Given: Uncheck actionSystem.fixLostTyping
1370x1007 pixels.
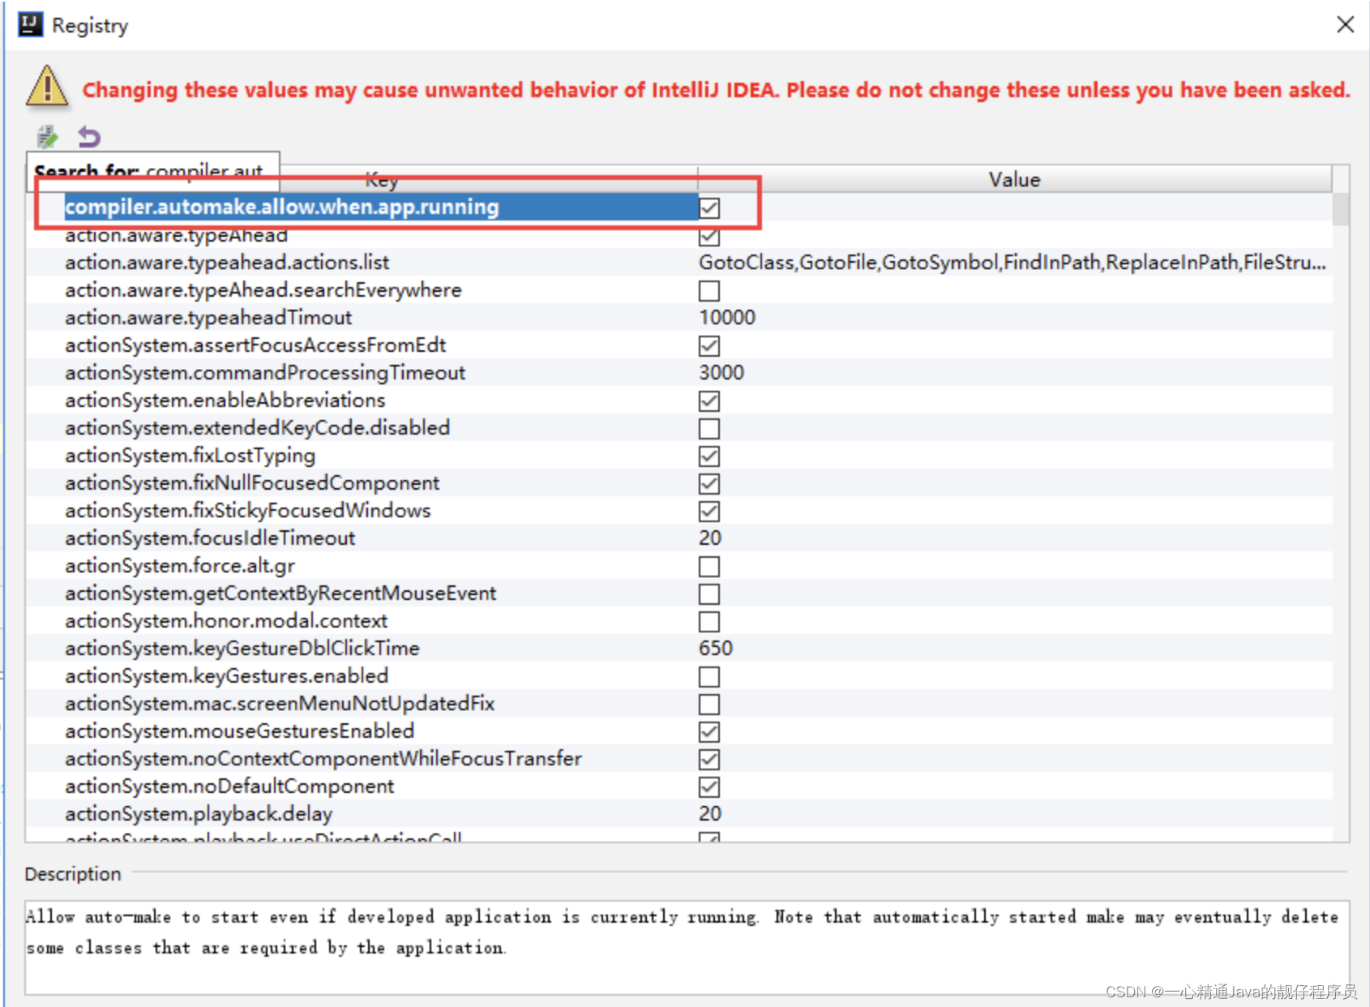Looking at the screenshot, I should (x=709, y=456).
